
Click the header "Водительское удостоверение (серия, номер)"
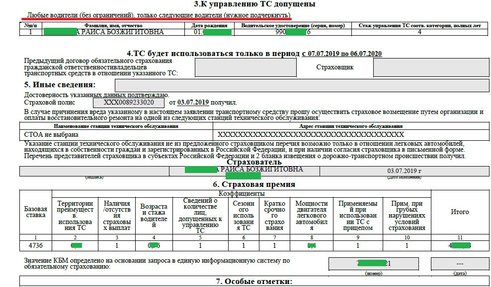pyautogui.click(x=293, y=26)
